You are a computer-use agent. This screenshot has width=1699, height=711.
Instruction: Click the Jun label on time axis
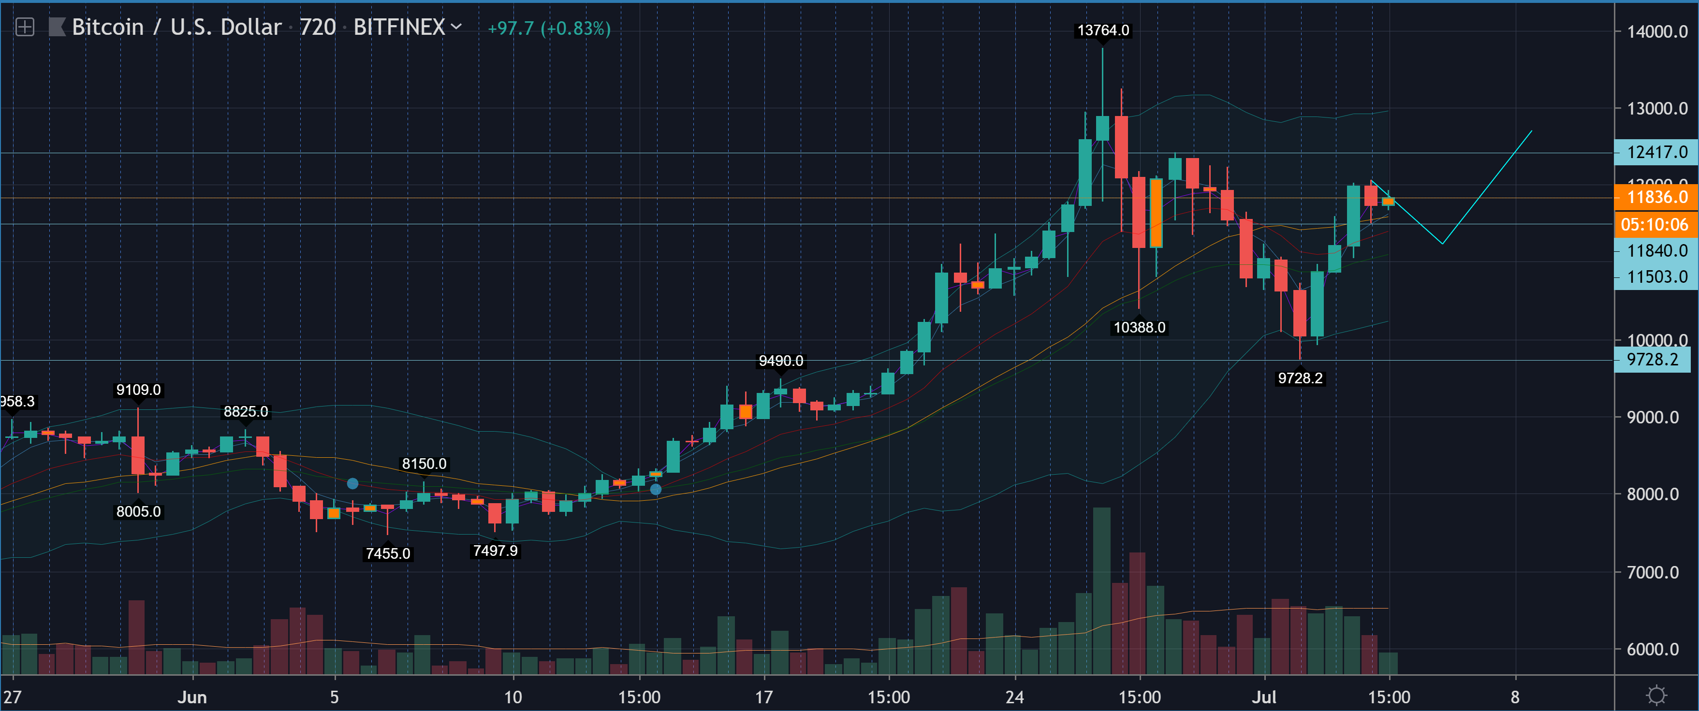click(192, 697)
